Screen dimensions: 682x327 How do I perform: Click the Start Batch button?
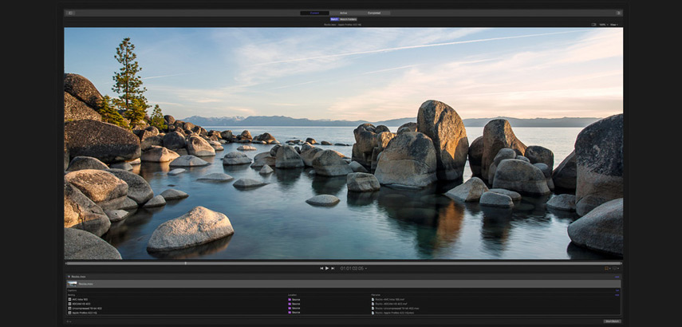(x=612, y=321)
